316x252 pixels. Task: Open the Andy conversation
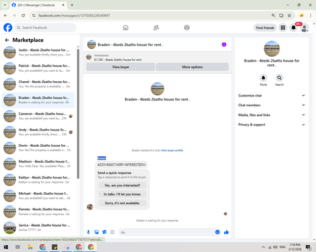[38, 132]
